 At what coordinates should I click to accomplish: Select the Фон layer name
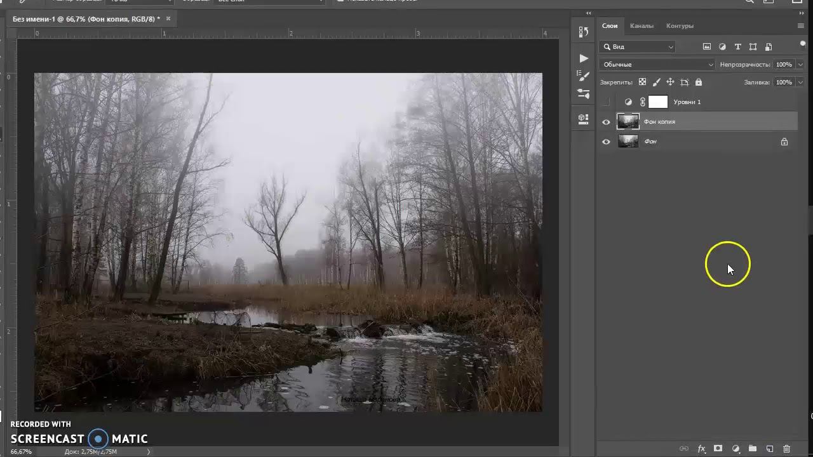coord(650,142)
